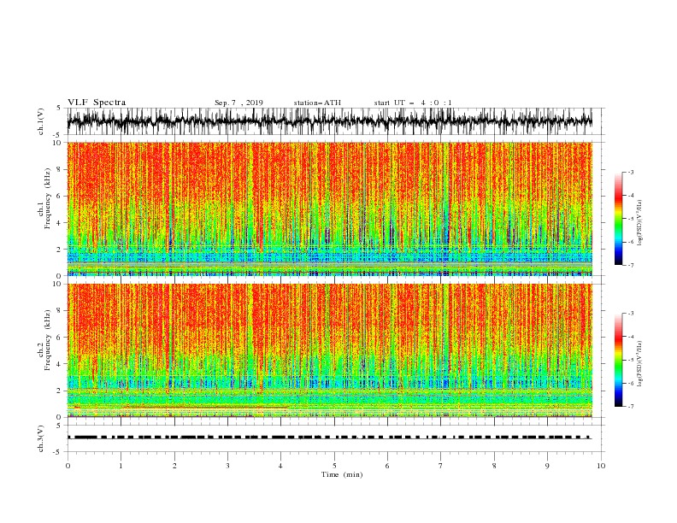Click the 'station=ATH' label
This screenshot has width=677, height=523.
[x=317, y=103]
